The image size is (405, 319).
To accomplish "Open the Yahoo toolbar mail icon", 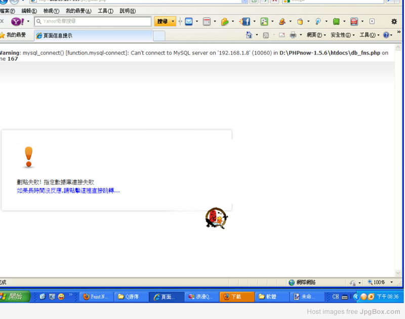I will [188, 21].
